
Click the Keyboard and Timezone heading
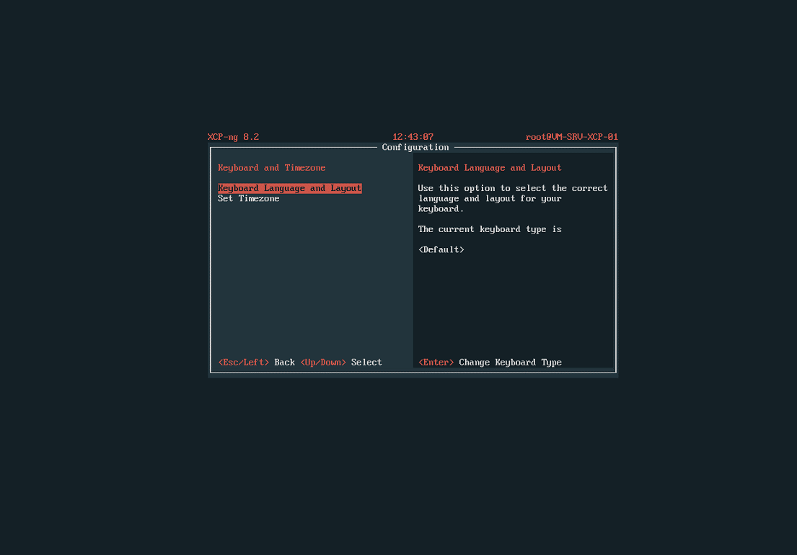[x=271, y=167]
